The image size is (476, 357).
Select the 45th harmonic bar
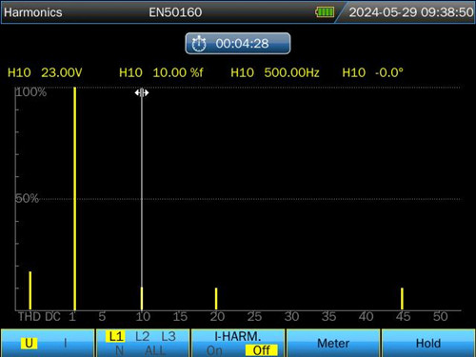tap(402, 299)
